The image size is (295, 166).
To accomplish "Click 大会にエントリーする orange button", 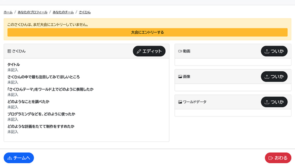I will [147, 32].
